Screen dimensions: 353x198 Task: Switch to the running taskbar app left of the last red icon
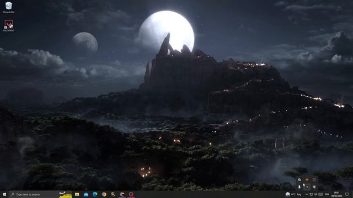(122, 194)
